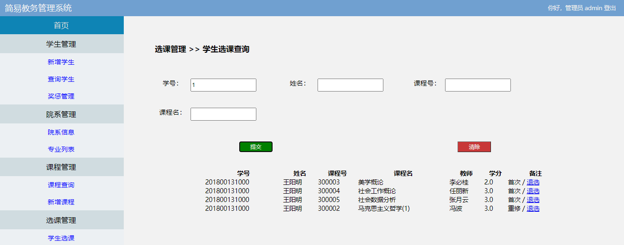The height and width of the screenshot is (245, 624).
Task: Focus the 课程名 input field
Action: pyautogui.click(x=223, y=114)
